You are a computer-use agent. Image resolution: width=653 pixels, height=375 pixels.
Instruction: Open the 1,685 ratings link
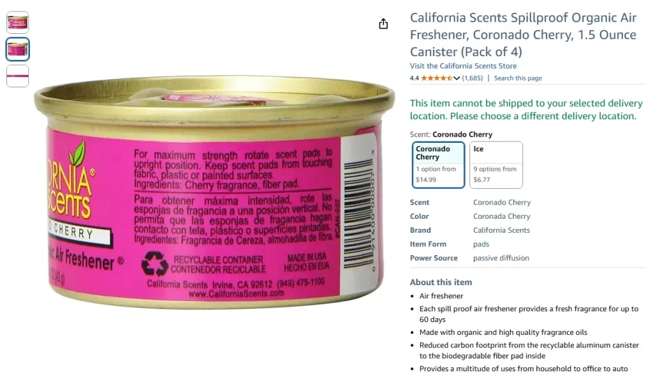coord(472,78)
